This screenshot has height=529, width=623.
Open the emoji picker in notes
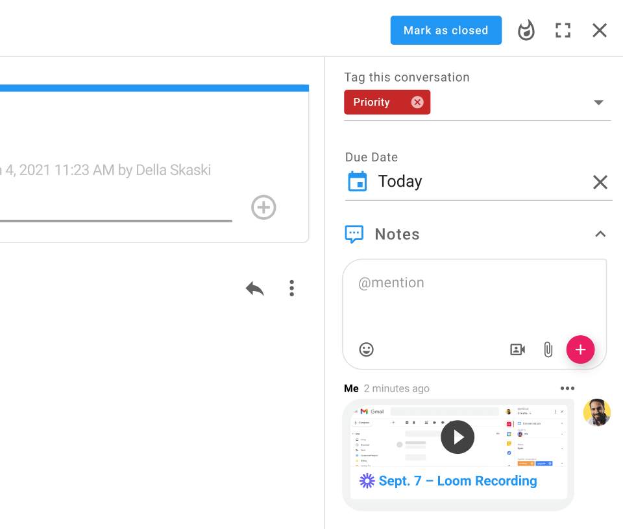coord(366,349)
